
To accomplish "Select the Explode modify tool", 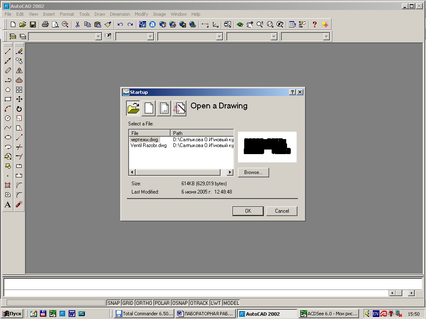I will [19, 204].
